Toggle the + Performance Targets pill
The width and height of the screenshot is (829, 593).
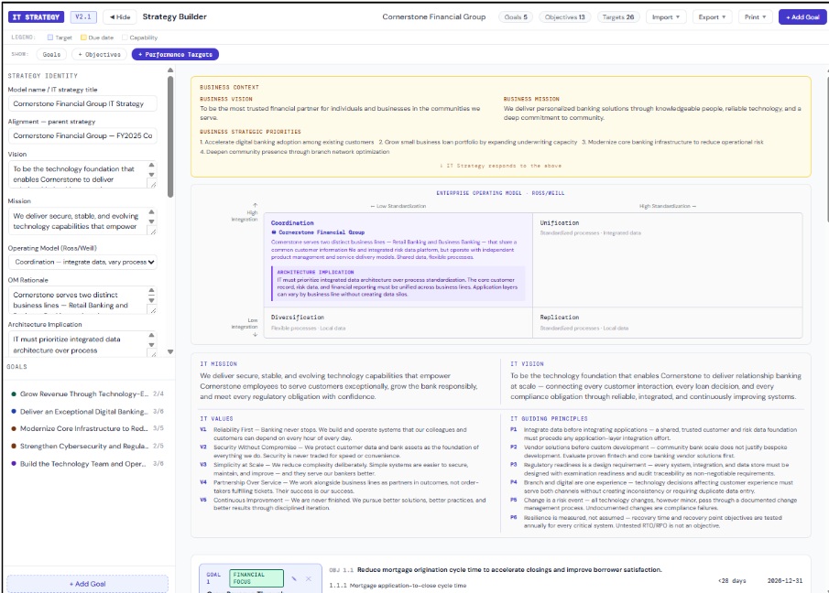(x=175, y=54)
